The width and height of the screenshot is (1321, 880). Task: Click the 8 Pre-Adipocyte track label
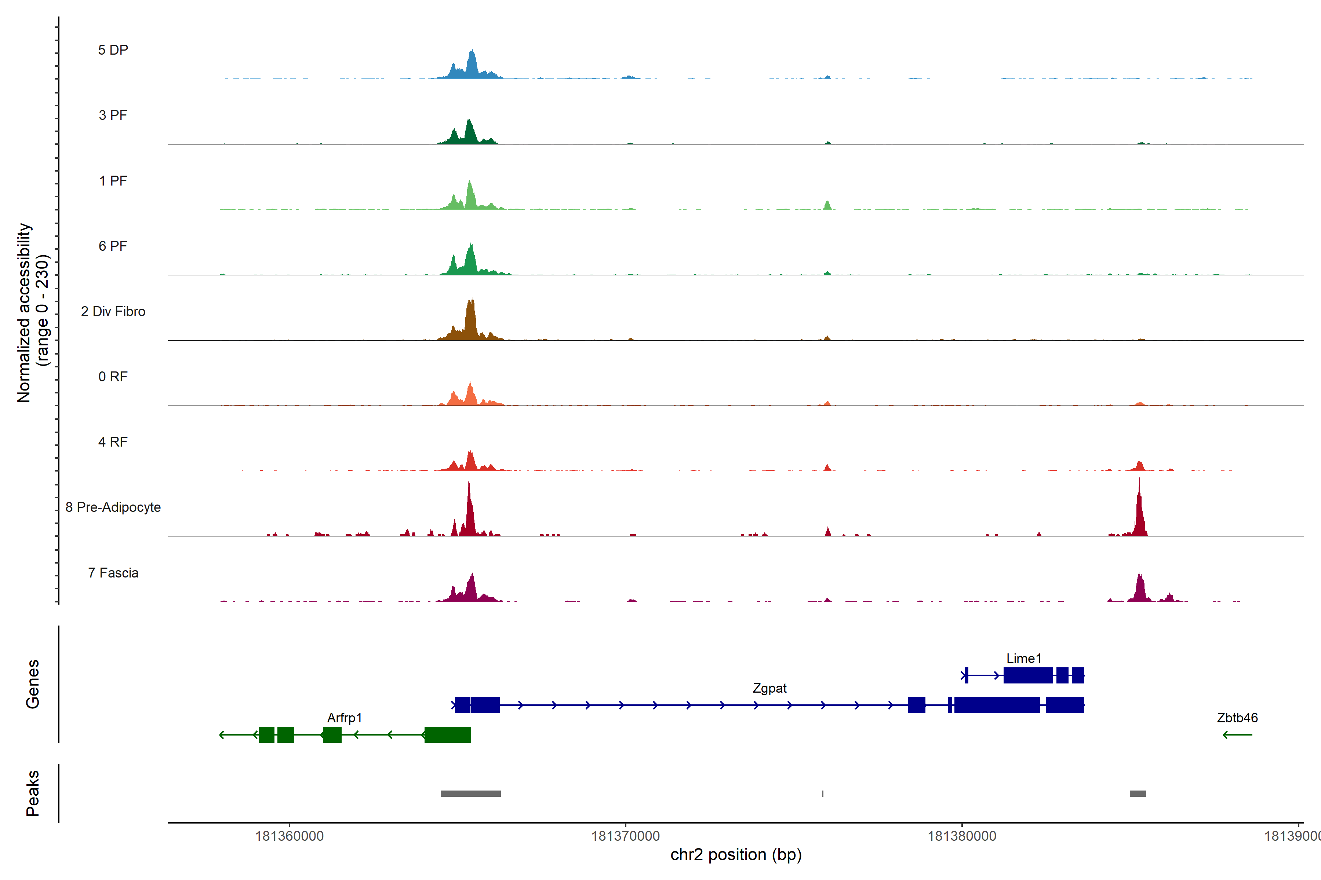click(x=113, y=507)
